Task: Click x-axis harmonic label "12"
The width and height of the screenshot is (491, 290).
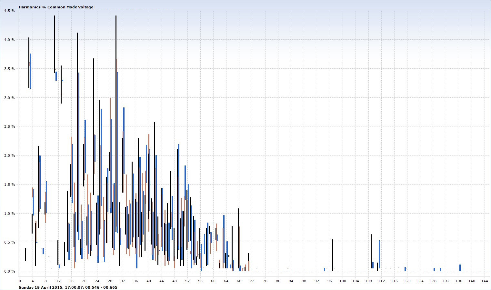Action: click(x=58, y=281)
